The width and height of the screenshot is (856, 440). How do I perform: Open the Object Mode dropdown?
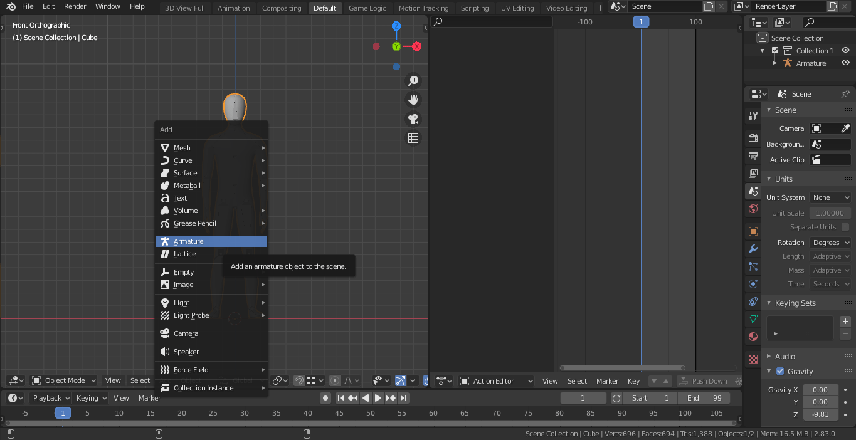[x=63, y=380]
